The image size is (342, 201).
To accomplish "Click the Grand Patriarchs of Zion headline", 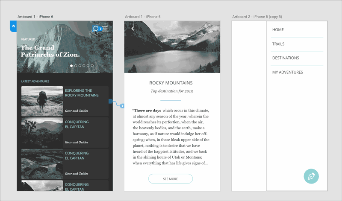I will (x=50, y=51).
